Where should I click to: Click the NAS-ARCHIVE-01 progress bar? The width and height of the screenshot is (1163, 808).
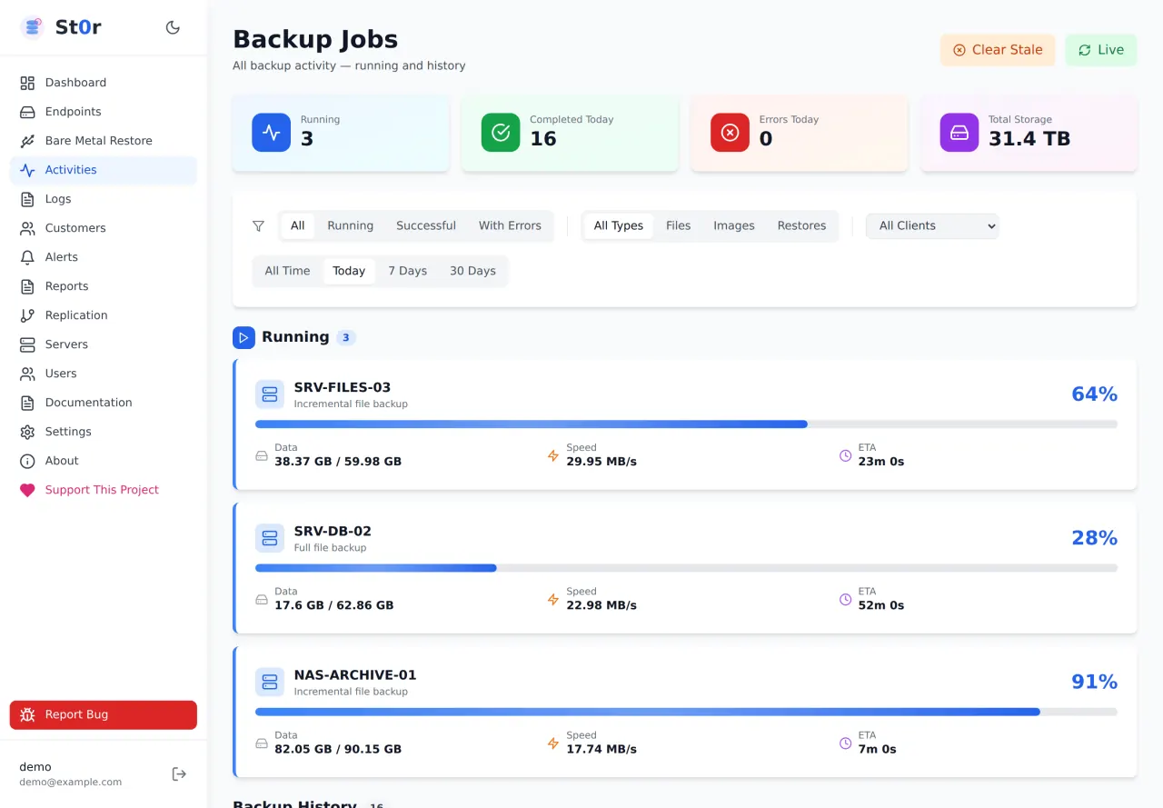[x=686, y=712]
